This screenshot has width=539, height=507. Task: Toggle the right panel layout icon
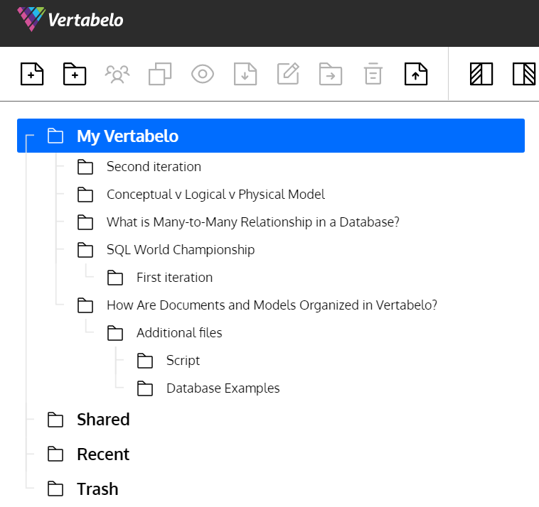524,74
